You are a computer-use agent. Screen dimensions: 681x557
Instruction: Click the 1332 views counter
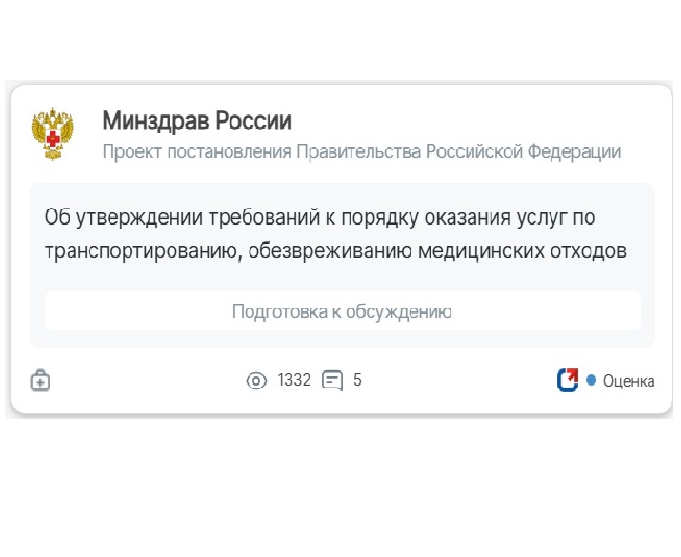(x=294, y=380)
